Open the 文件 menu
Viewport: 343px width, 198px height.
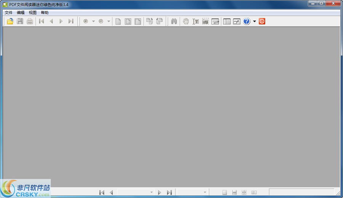tap(8, 13)
